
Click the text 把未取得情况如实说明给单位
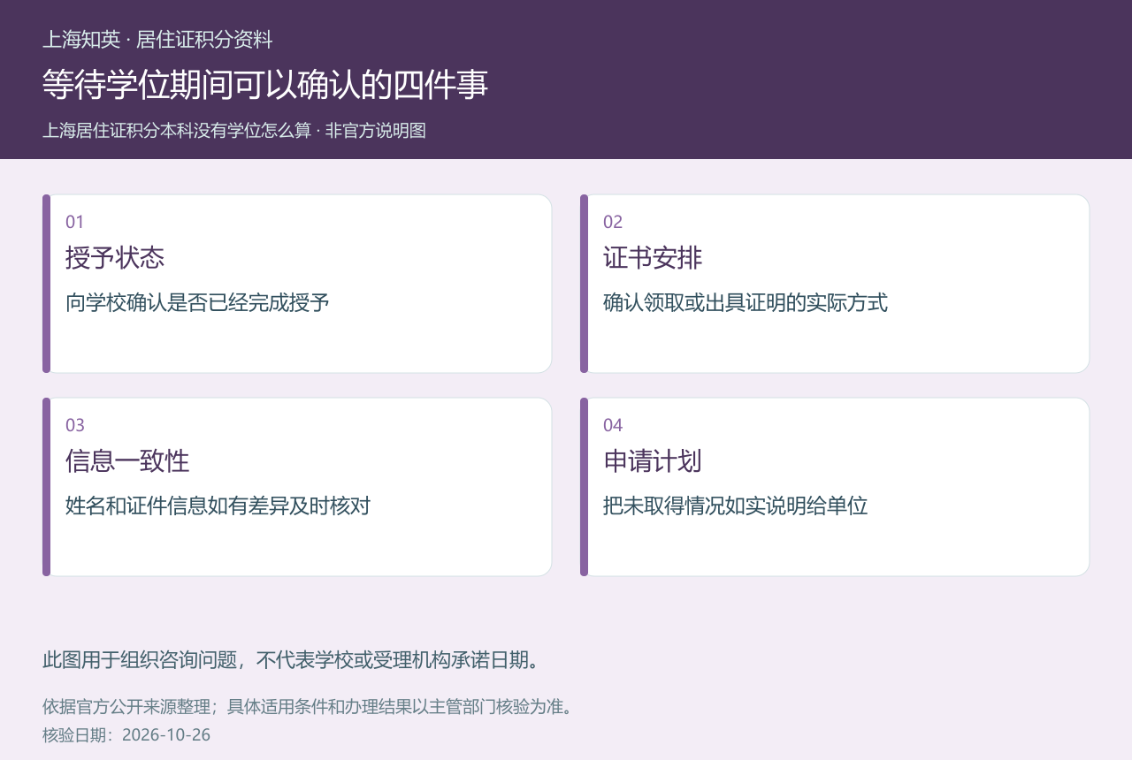(736, 506)
